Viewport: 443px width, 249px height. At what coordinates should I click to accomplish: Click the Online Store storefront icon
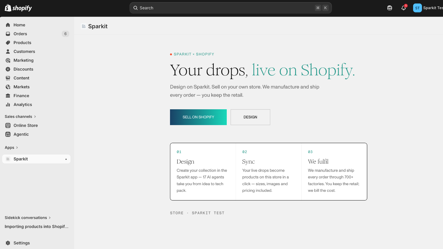(x=8, y=125)
